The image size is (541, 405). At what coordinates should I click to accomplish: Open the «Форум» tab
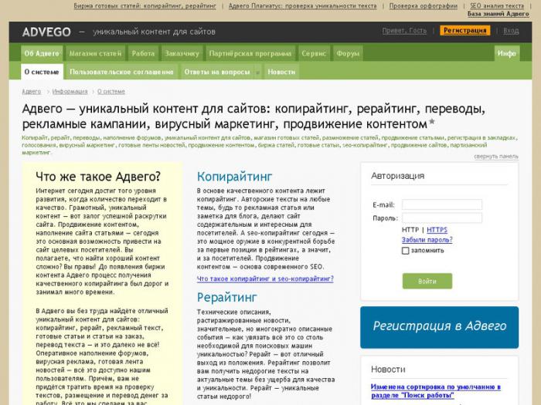click(348, 54)
